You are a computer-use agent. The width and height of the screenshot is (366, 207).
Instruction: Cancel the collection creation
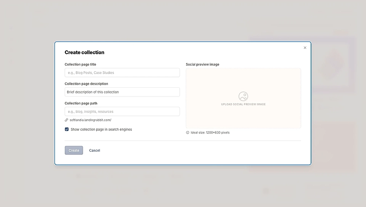[95, 151]
